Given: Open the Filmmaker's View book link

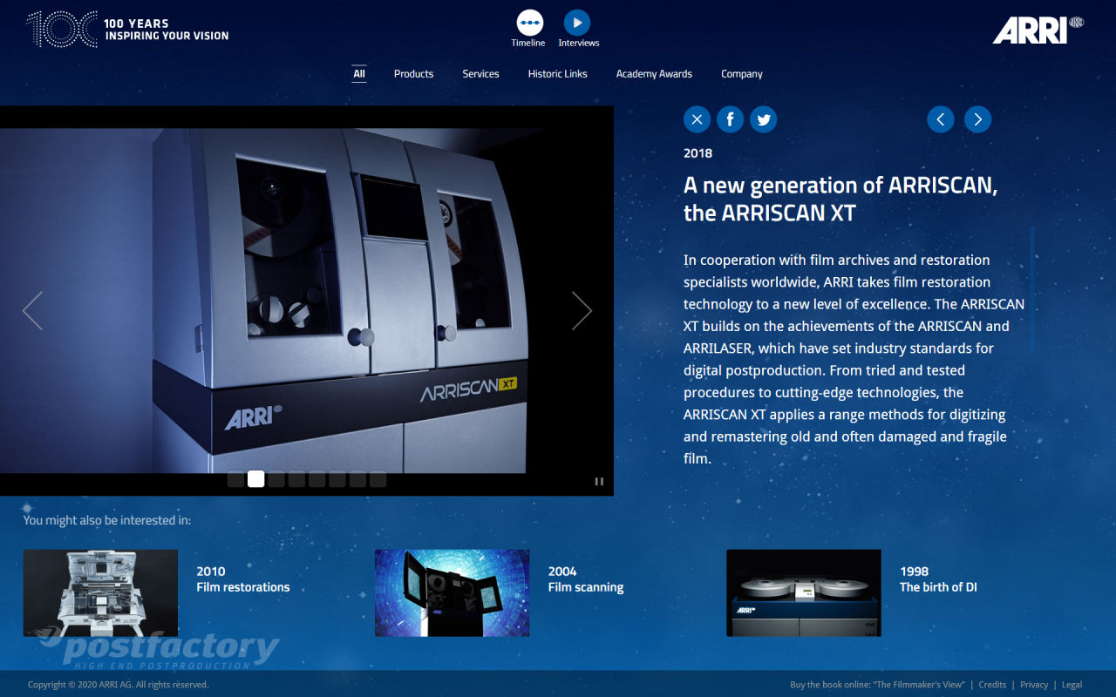Looking at the screenshot, I should coord(876,685).
